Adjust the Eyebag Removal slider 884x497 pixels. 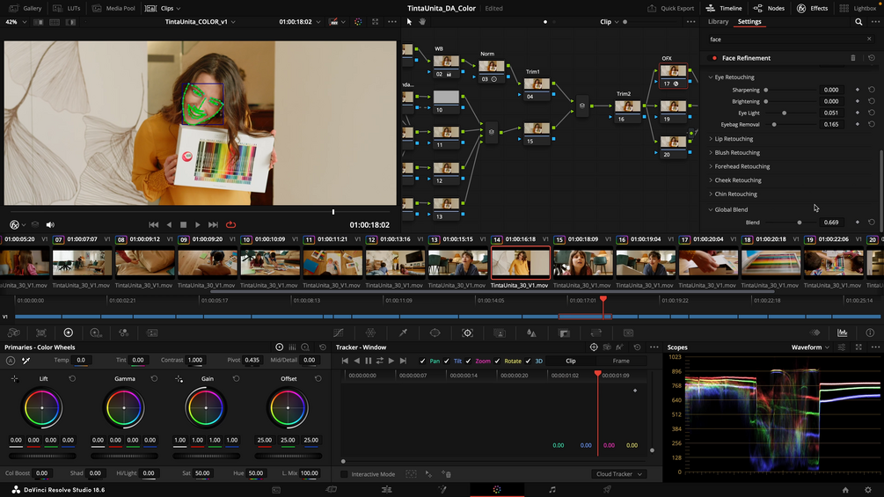point(774,125)
